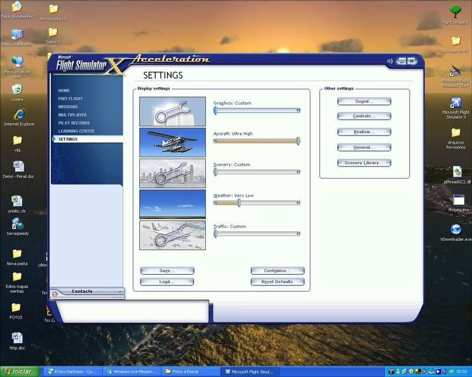Open the Microsoft Flight Simulator X desktop shortcut
472x377 pixels.
(x=455, y=103)
